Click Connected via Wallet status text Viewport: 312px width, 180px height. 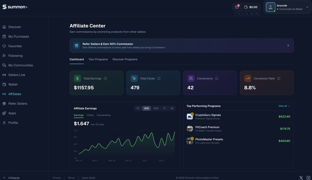(x=291, y=9)
